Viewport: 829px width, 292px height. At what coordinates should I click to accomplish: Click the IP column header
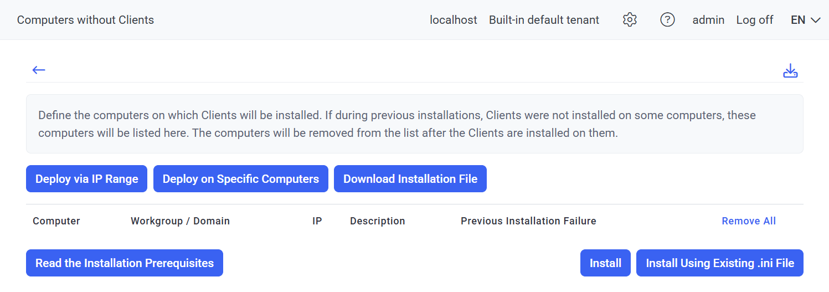pyautogui.click(x=317, y=221)
